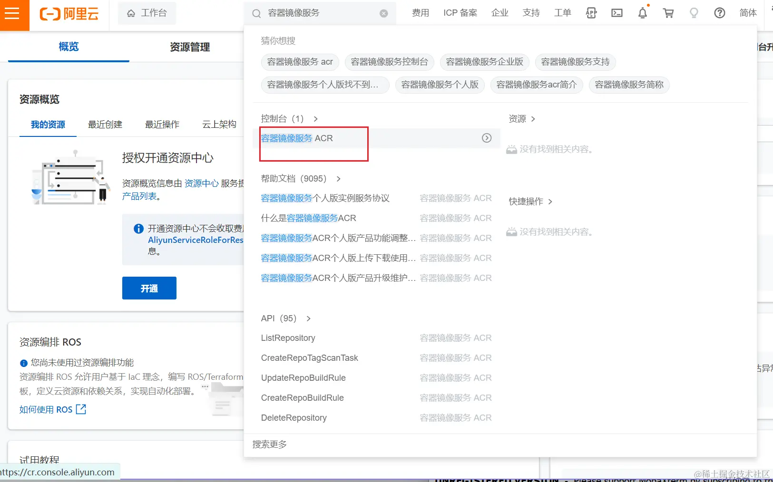Pick the 容器镜像服务简称 suggestion chip

629,85
